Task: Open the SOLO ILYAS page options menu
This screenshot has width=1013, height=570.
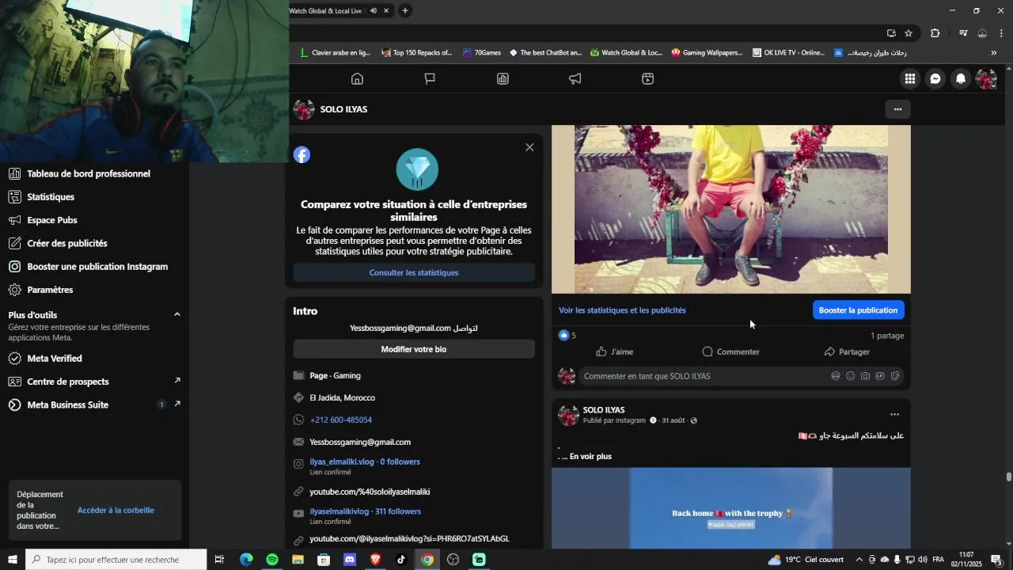Action: 897,109
